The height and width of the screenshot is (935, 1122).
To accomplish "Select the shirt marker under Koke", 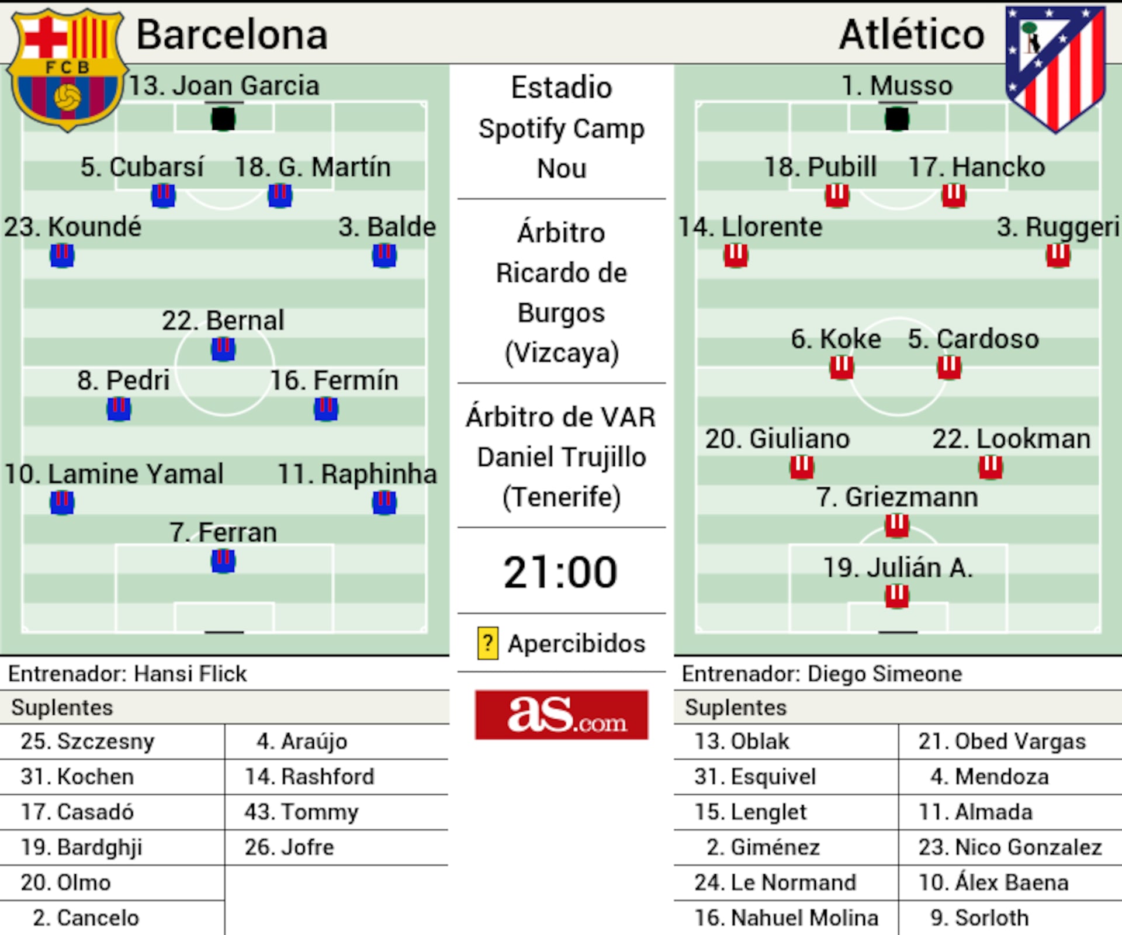I will (x=841, y=367).
